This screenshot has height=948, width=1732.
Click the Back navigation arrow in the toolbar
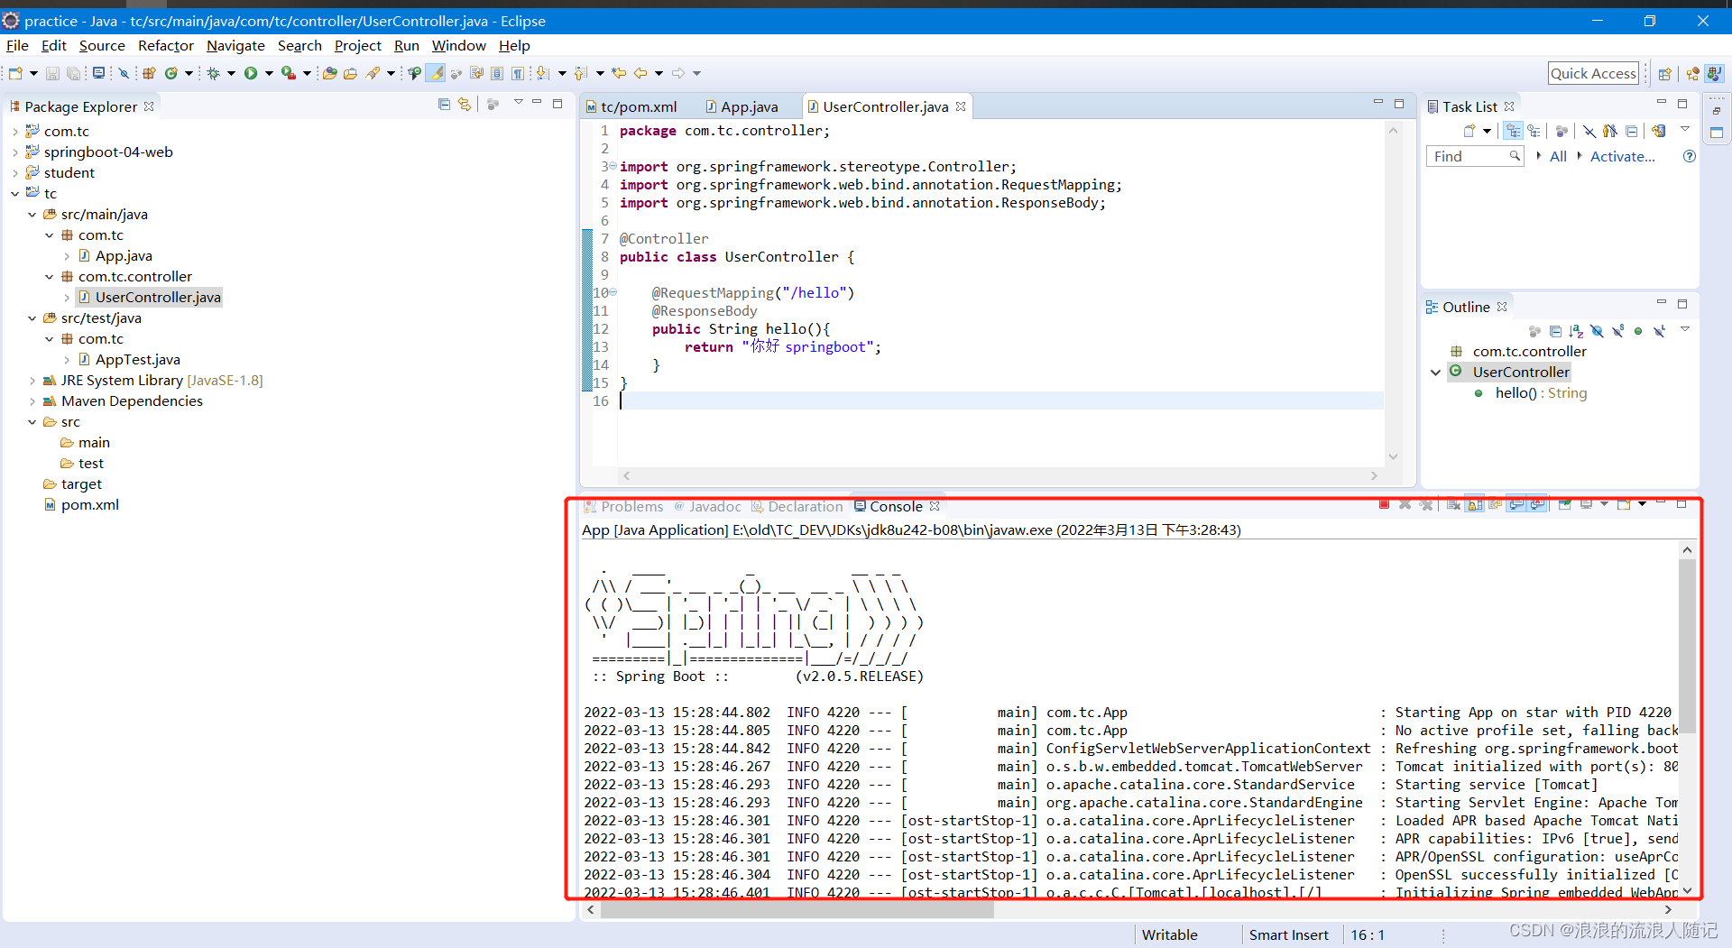point(640,73)
